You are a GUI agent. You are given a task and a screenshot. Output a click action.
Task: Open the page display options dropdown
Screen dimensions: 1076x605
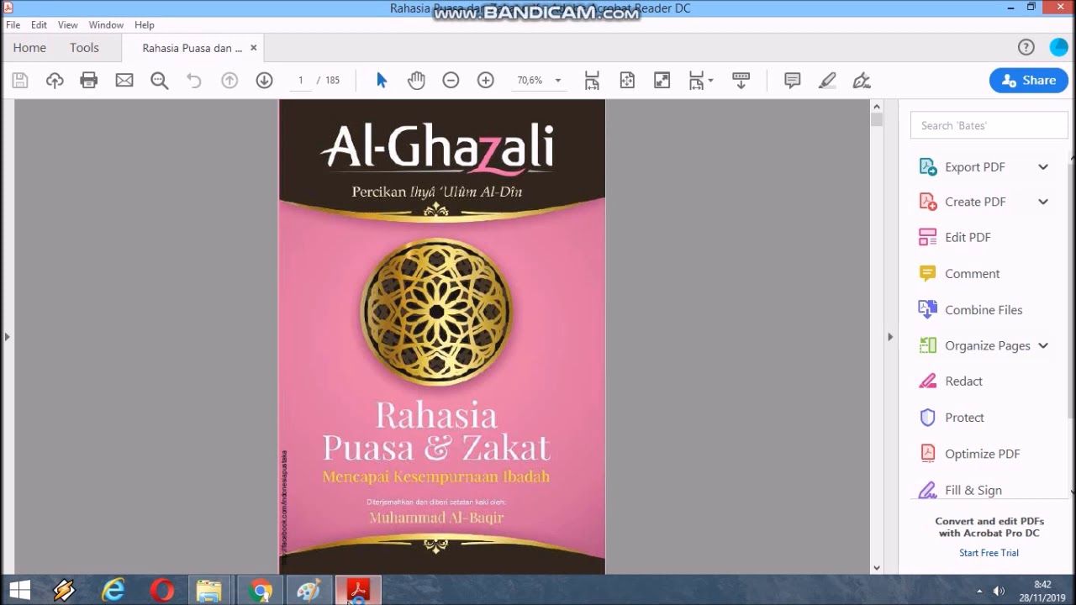[700, 81]
